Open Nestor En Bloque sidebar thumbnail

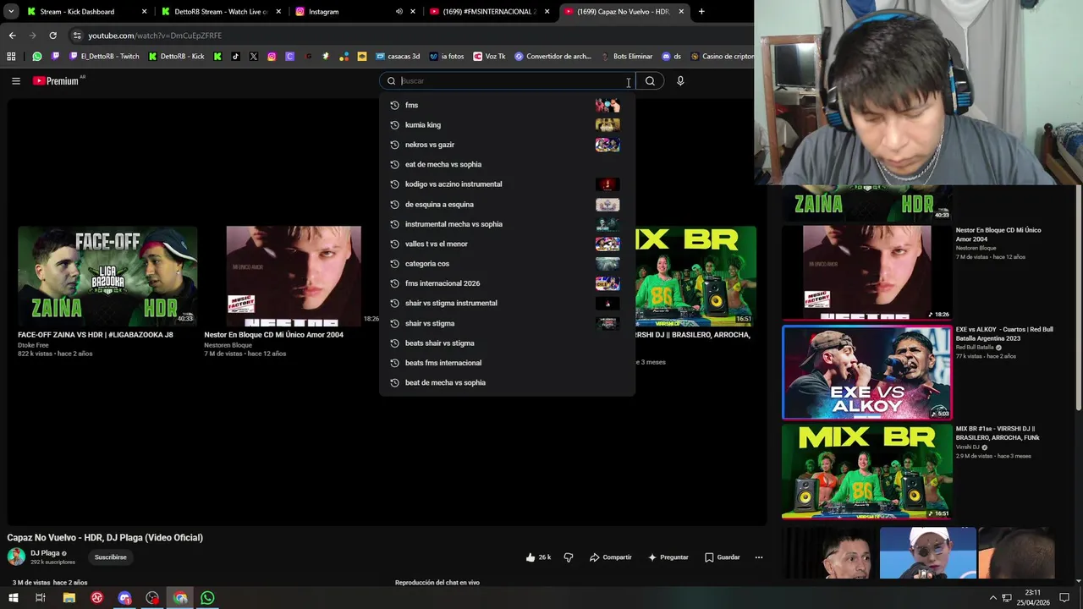click(866, 272)
